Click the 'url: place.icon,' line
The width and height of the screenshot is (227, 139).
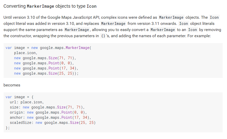27,102
